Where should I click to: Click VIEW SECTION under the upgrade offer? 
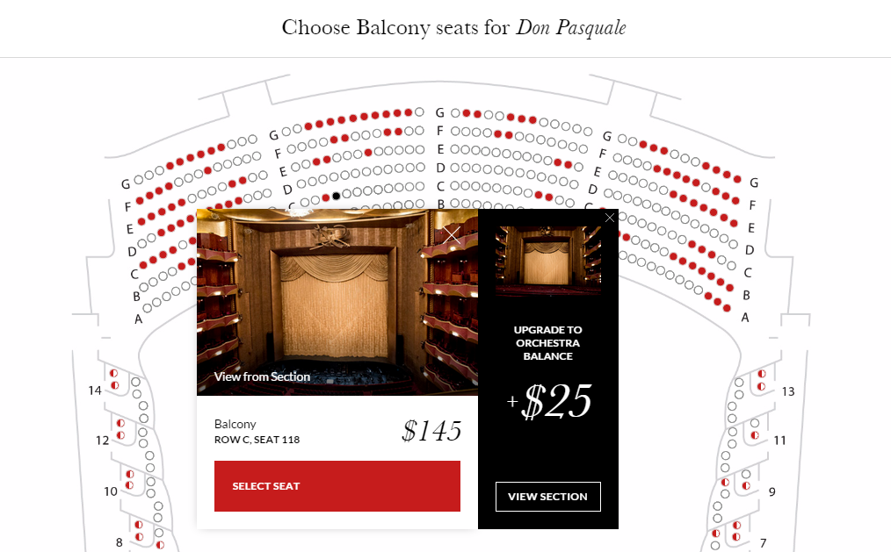coord(547,496)
